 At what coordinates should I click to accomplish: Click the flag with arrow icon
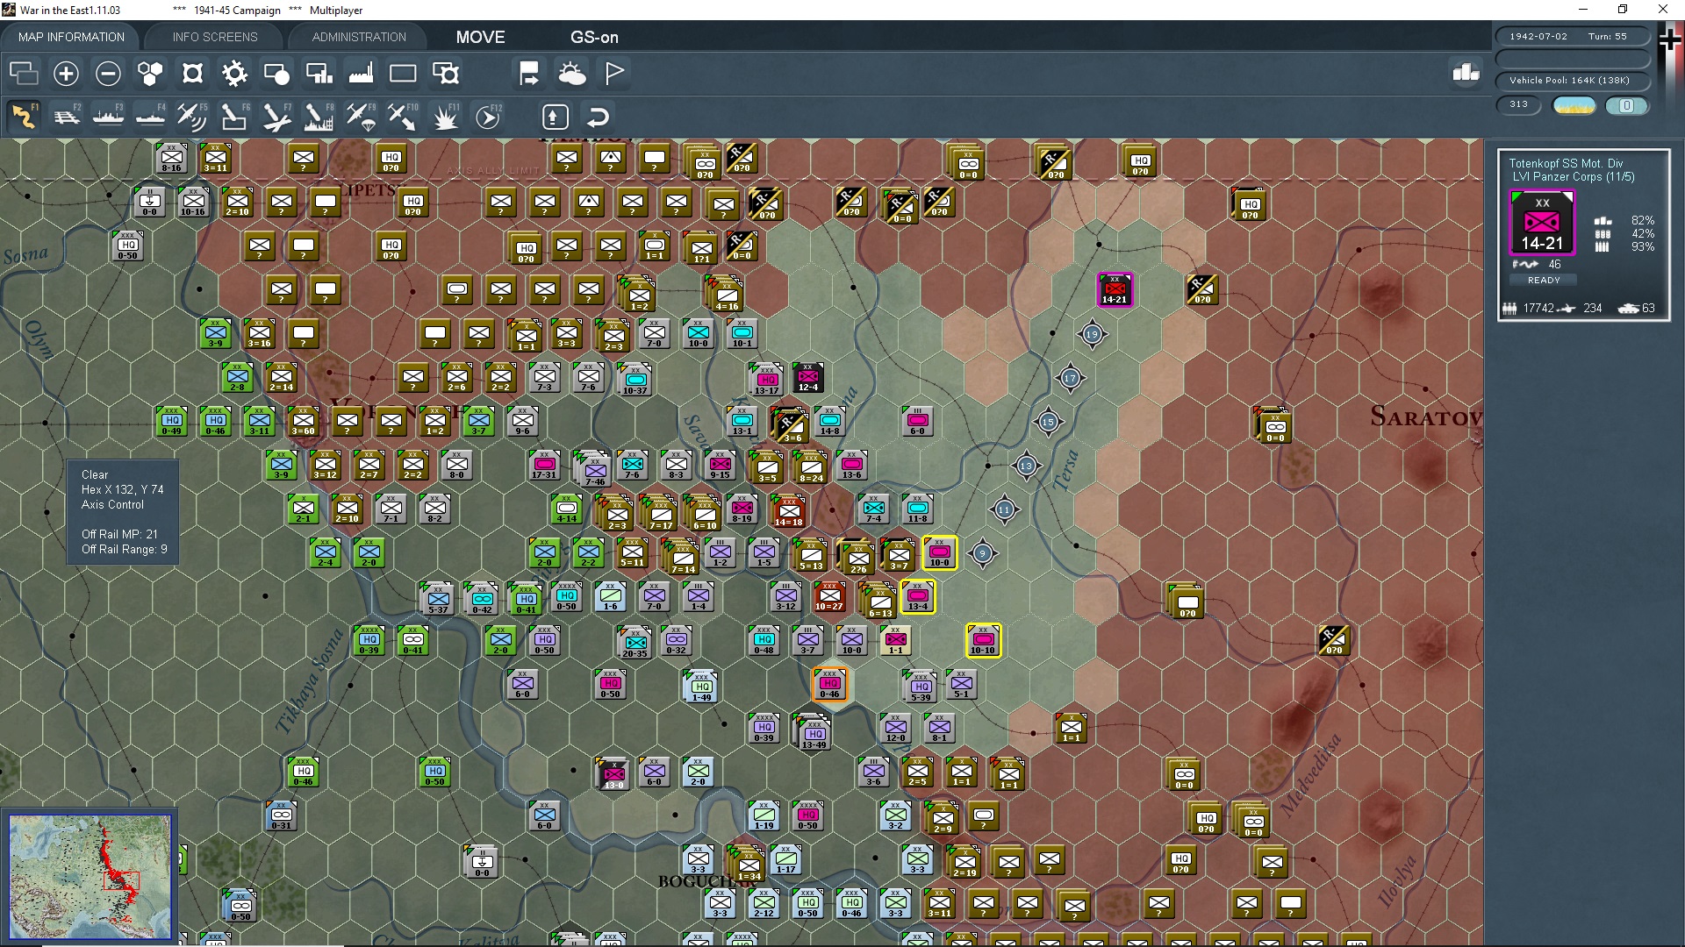click(x=529, y=73)
